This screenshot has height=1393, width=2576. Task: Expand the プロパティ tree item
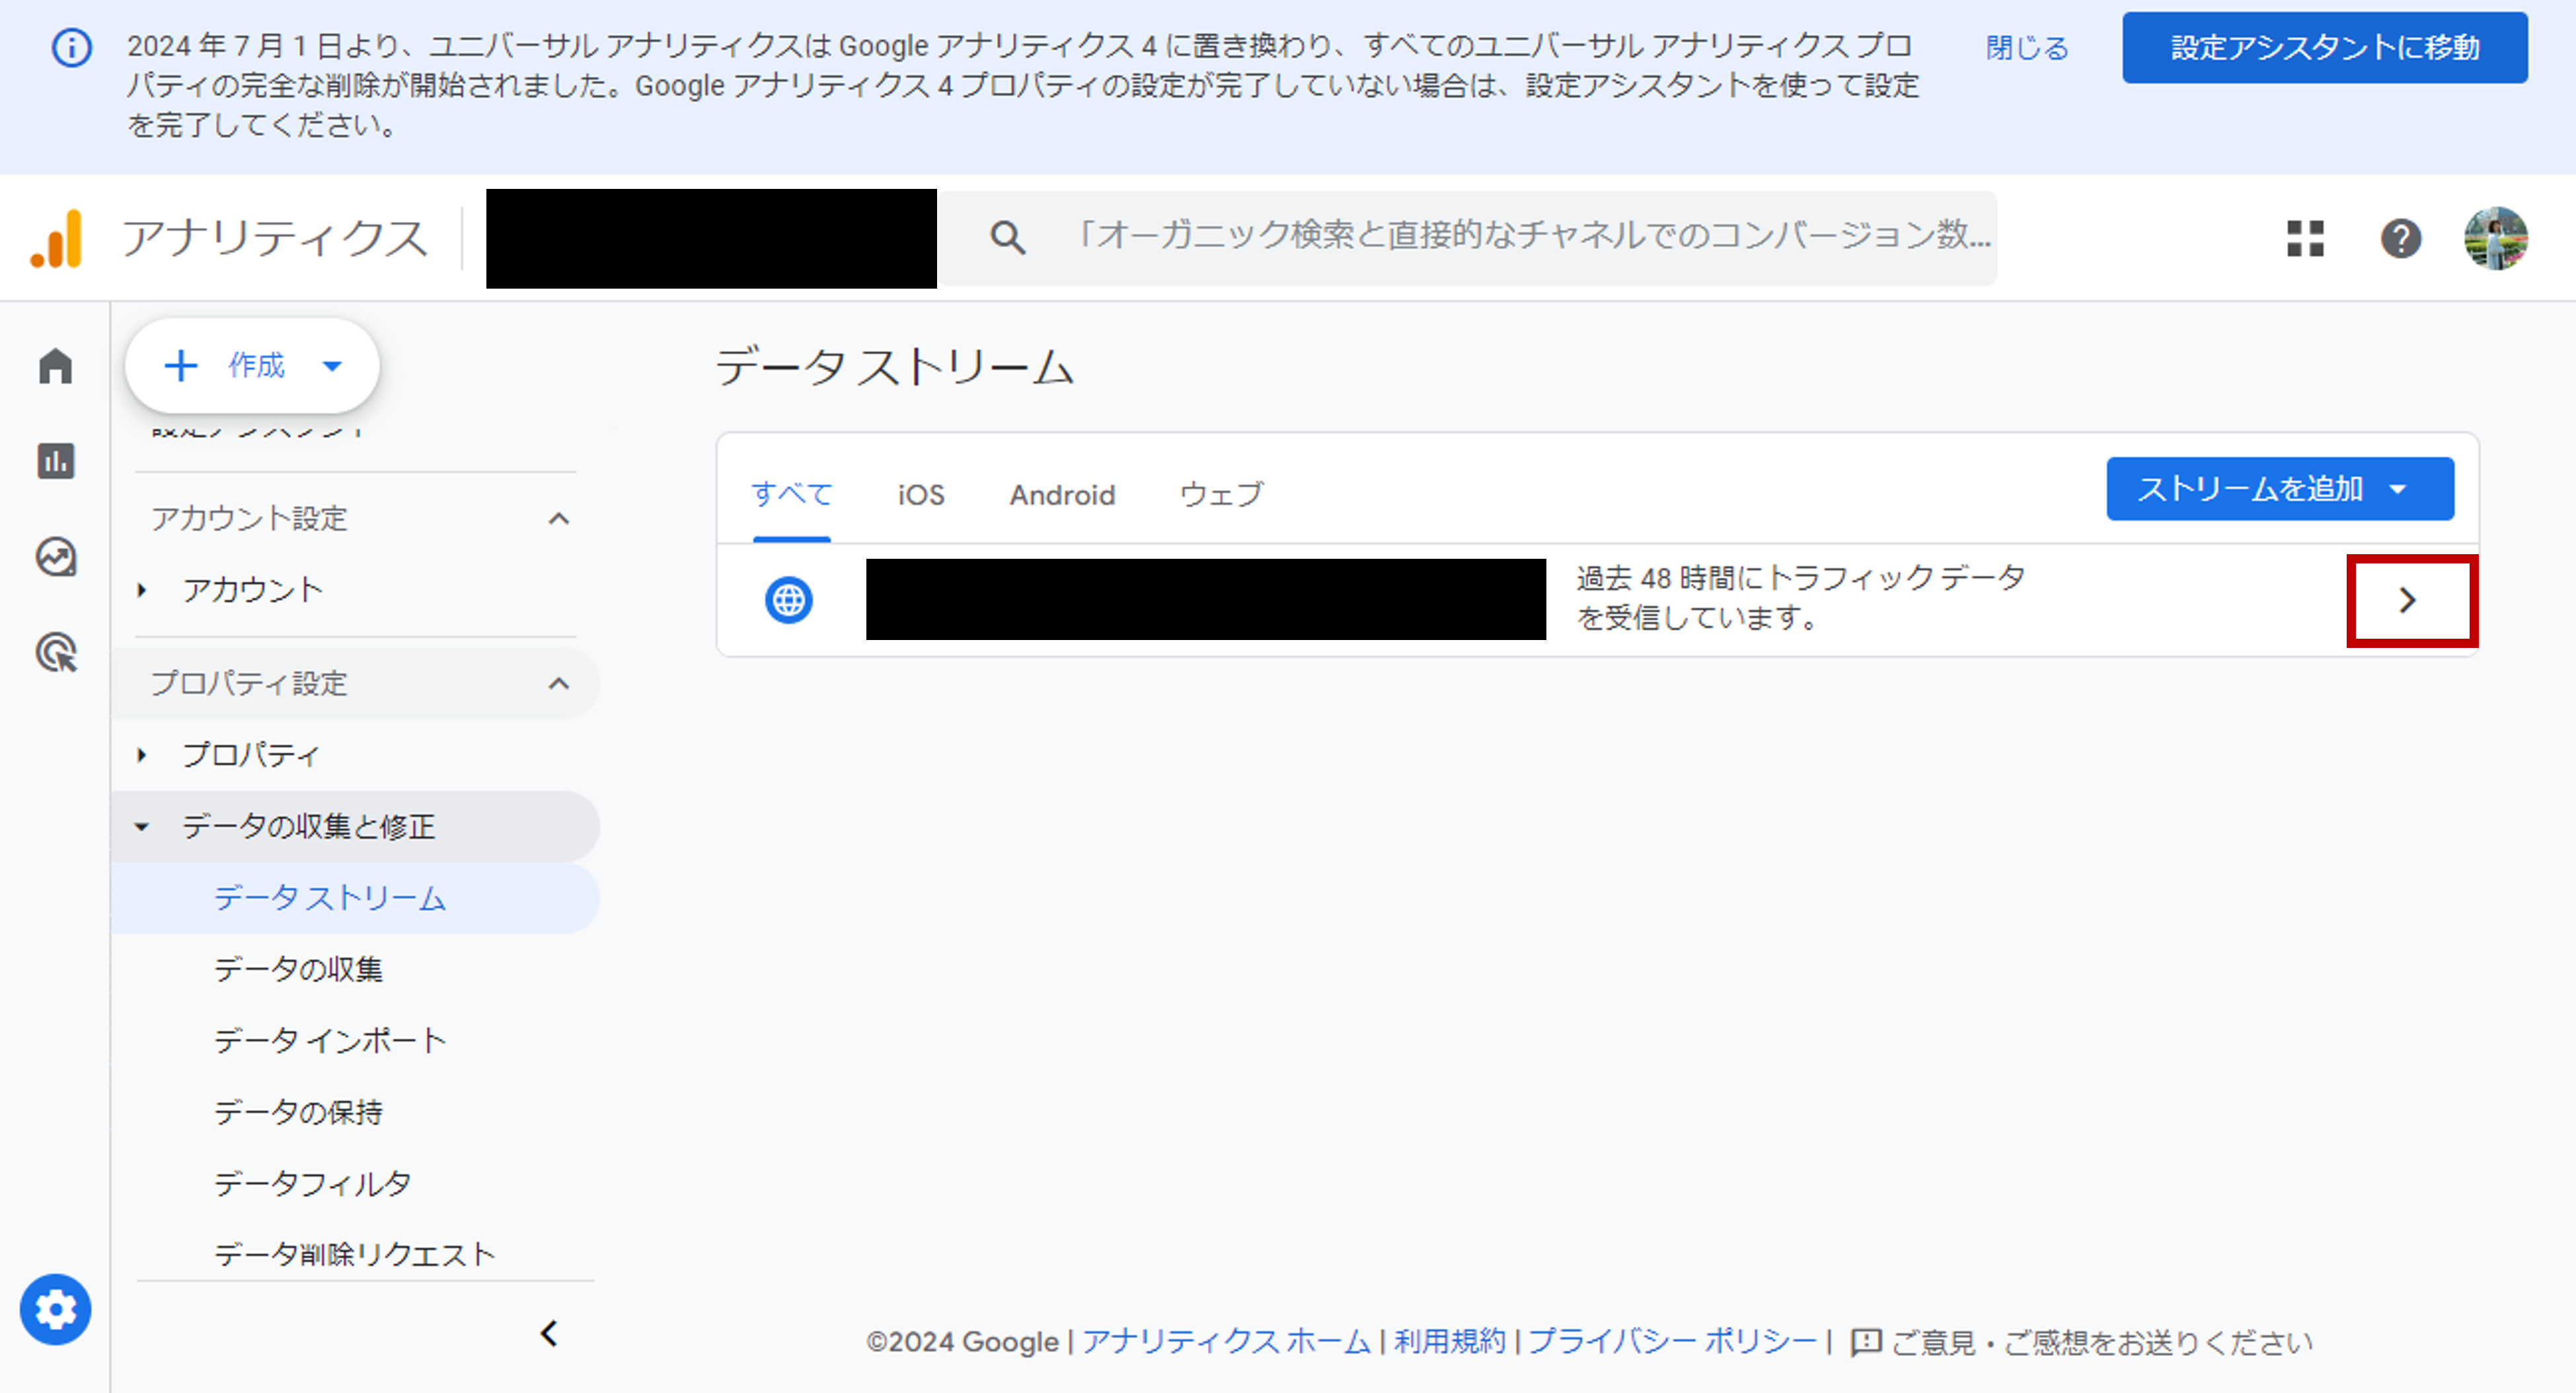click(x=142, y=754)
